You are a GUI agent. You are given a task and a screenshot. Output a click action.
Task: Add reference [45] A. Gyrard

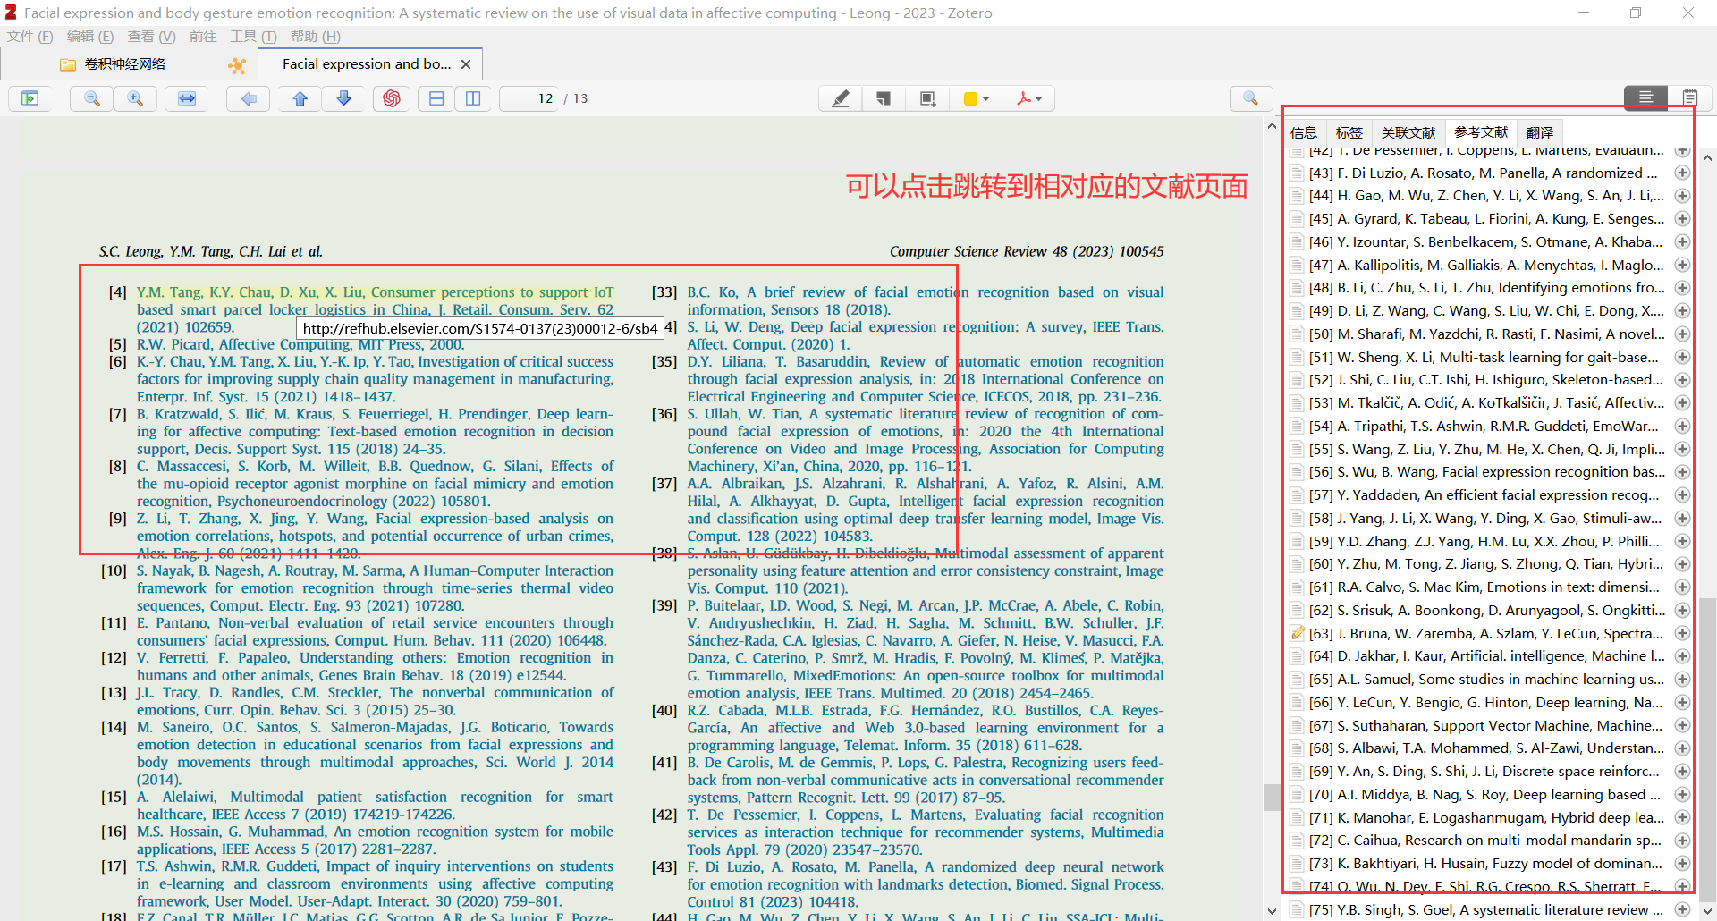point(1682,219)
